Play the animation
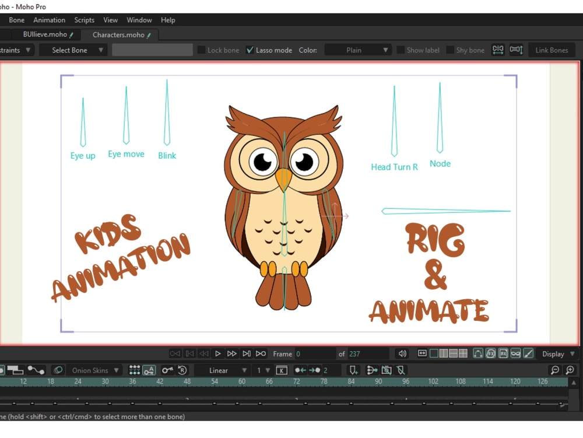583x438 pixels. (x=218, y=353)
